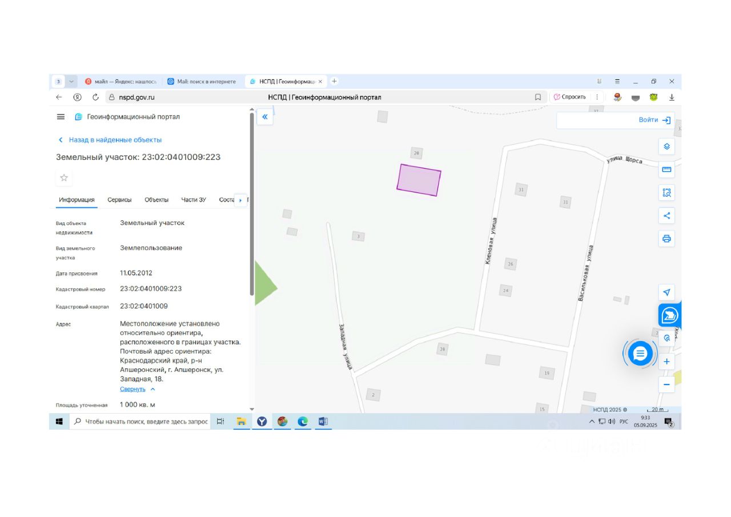Locate my position on the map
The height and width of the screenshot is (517, 731).
pos(666,292)
